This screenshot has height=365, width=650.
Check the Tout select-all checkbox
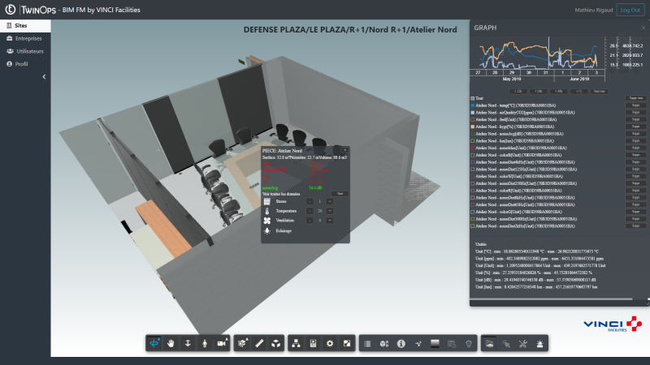(474, 97)
